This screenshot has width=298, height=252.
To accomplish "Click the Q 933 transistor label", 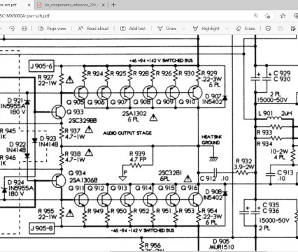I will coord(75,112).
